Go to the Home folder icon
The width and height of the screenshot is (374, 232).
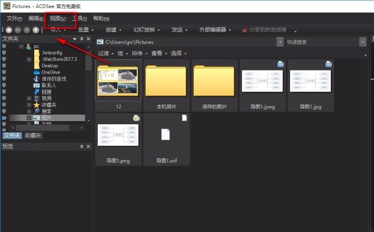pyautogui.click(x=9, y=30)
